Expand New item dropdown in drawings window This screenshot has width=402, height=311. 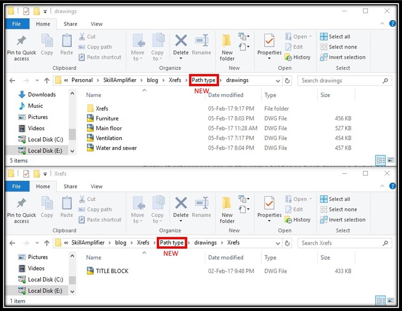point(244,36)
